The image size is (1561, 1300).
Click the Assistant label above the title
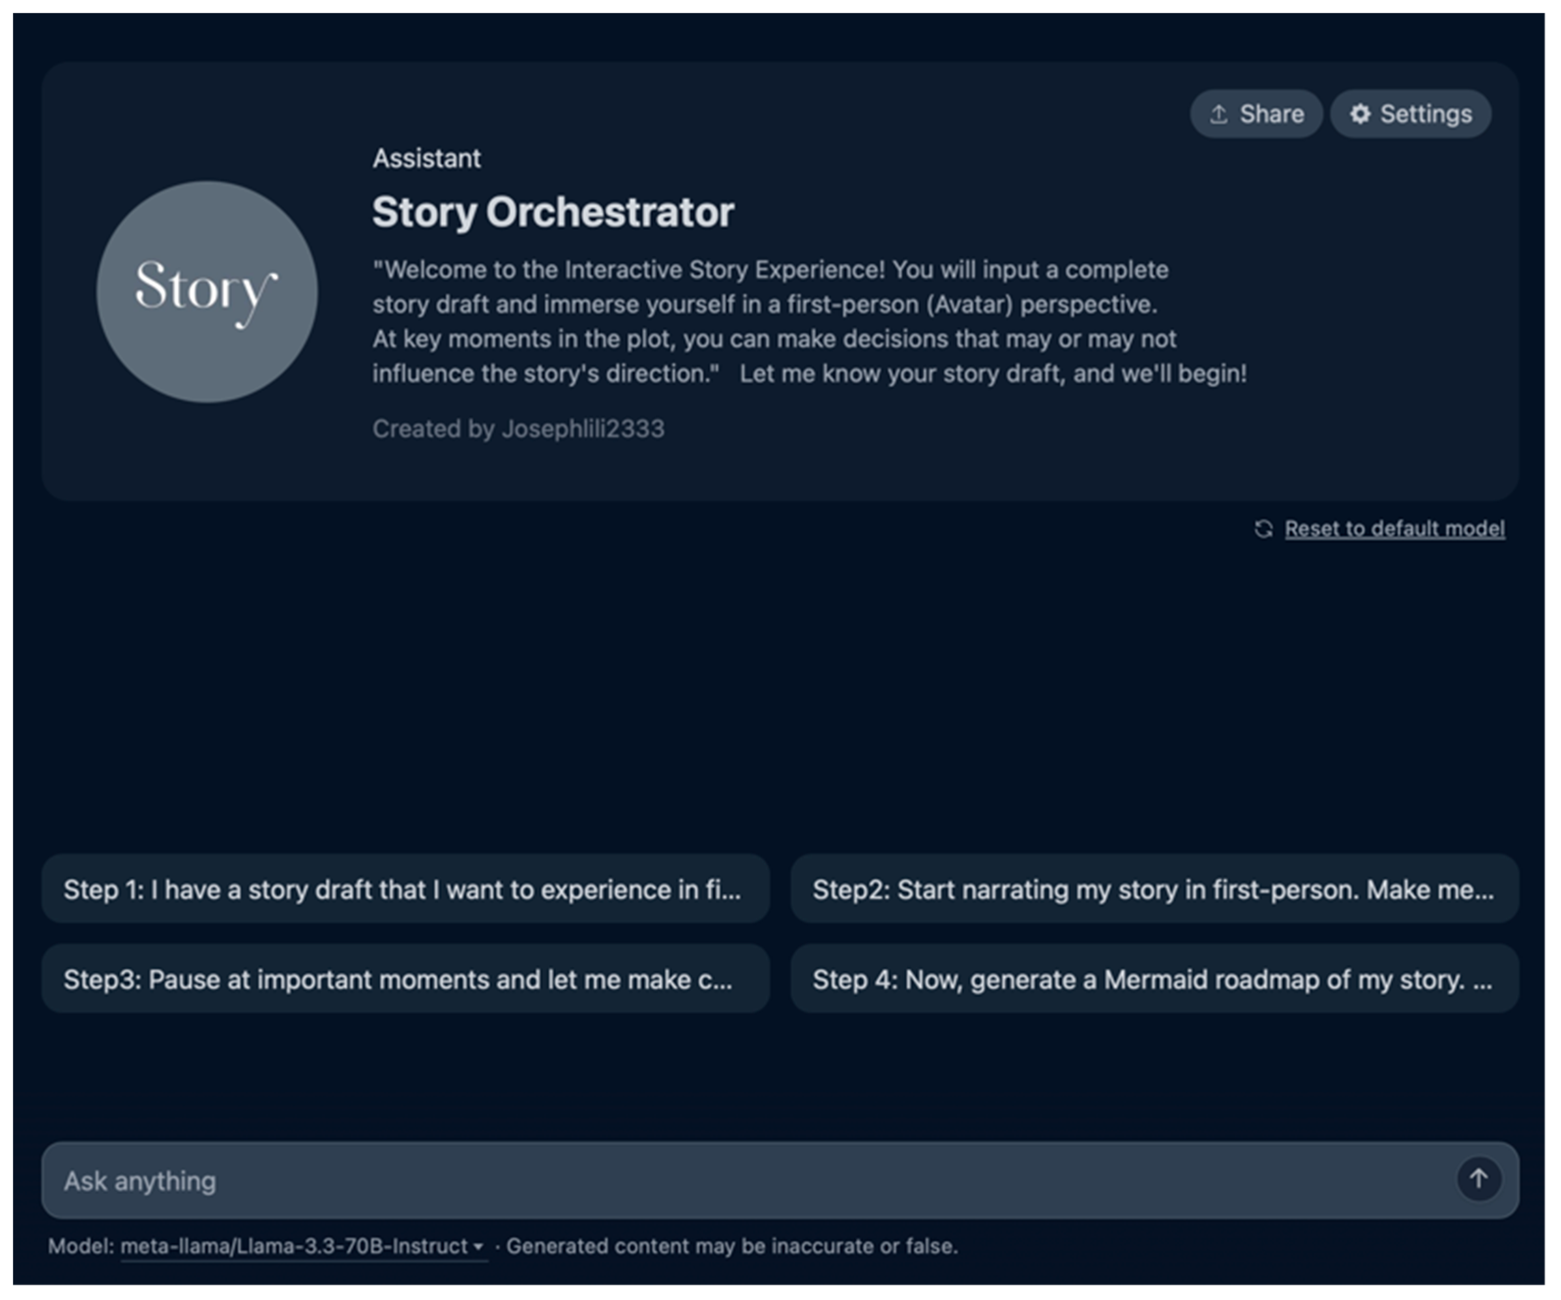[x=427, y=159]
